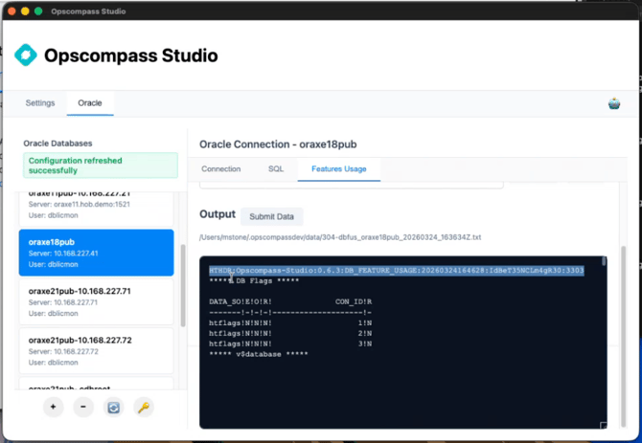Click the gold key credentials icon

[143, 408]
